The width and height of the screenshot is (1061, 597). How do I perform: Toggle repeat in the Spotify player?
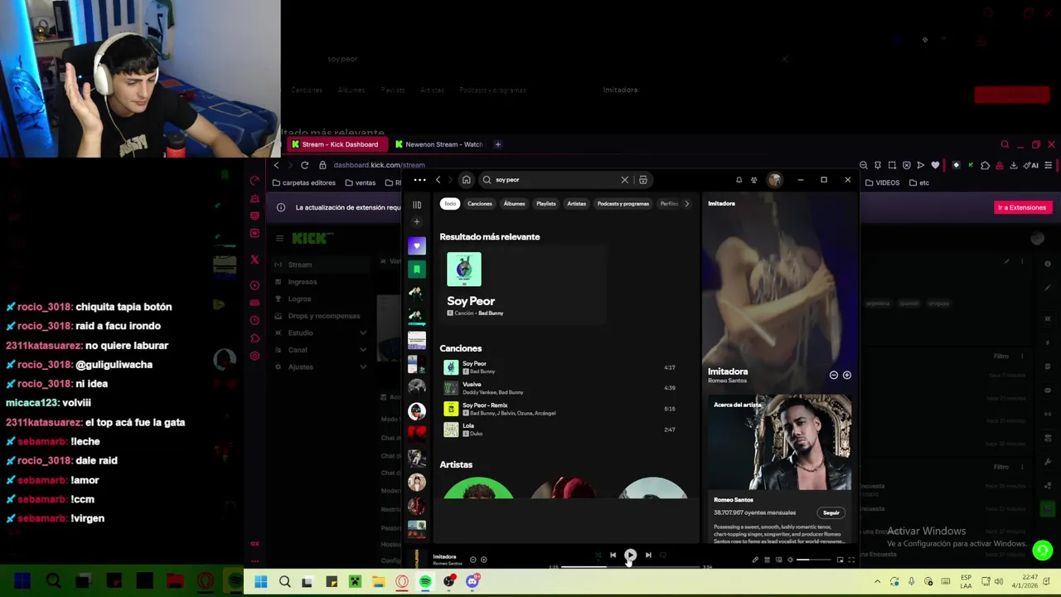[x=663, y=556]
